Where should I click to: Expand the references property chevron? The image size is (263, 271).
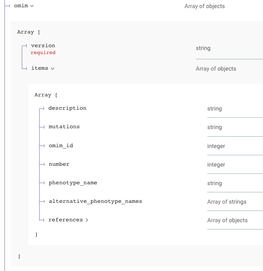[87, 220]
